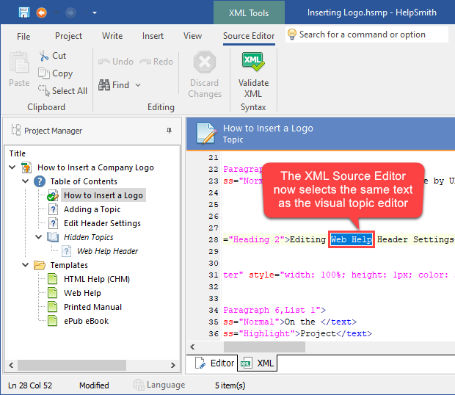
Task: Collapse the Templates folder node
Action: coord(26,265)
